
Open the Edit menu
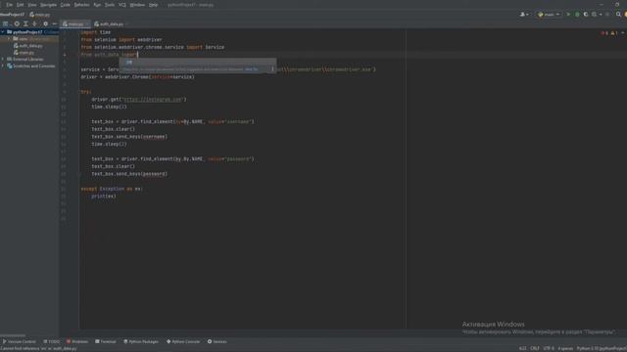pos(20,5)
